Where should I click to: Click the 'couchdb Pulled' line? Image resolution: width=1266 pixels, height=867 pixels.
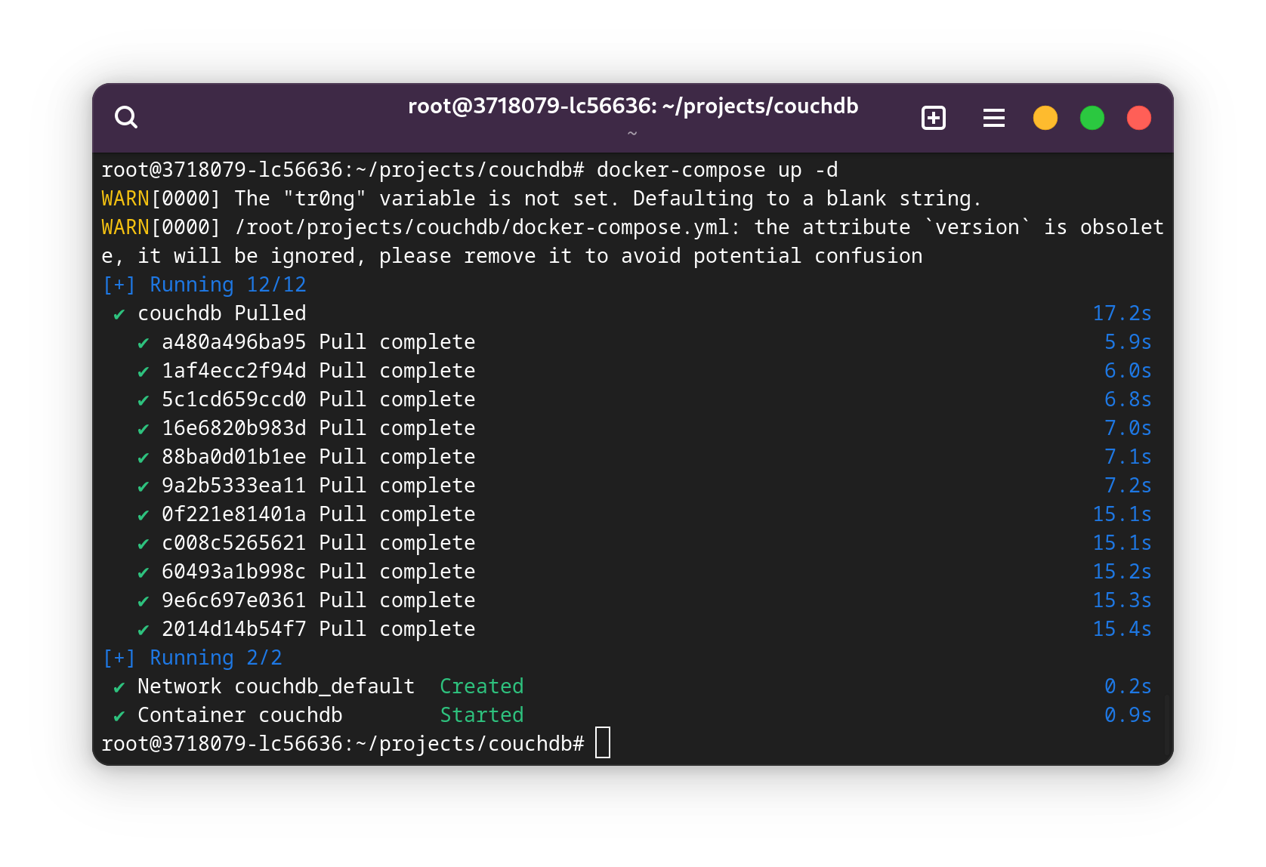pyautogui.click(x=209, y=313)
